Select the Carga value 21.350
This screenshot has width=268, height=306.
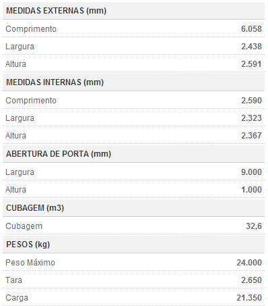pos(249,298)
